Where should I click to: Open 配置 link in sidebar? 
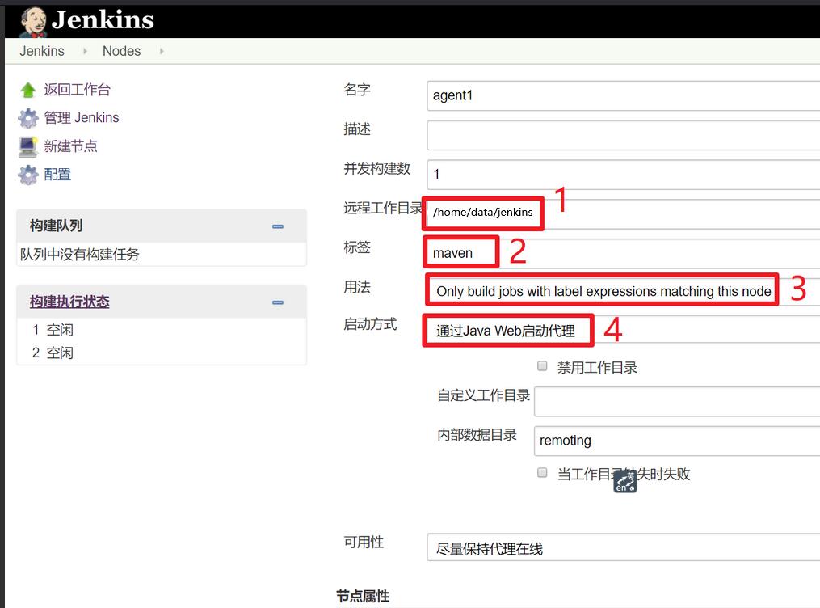click(x=57, y=175)
